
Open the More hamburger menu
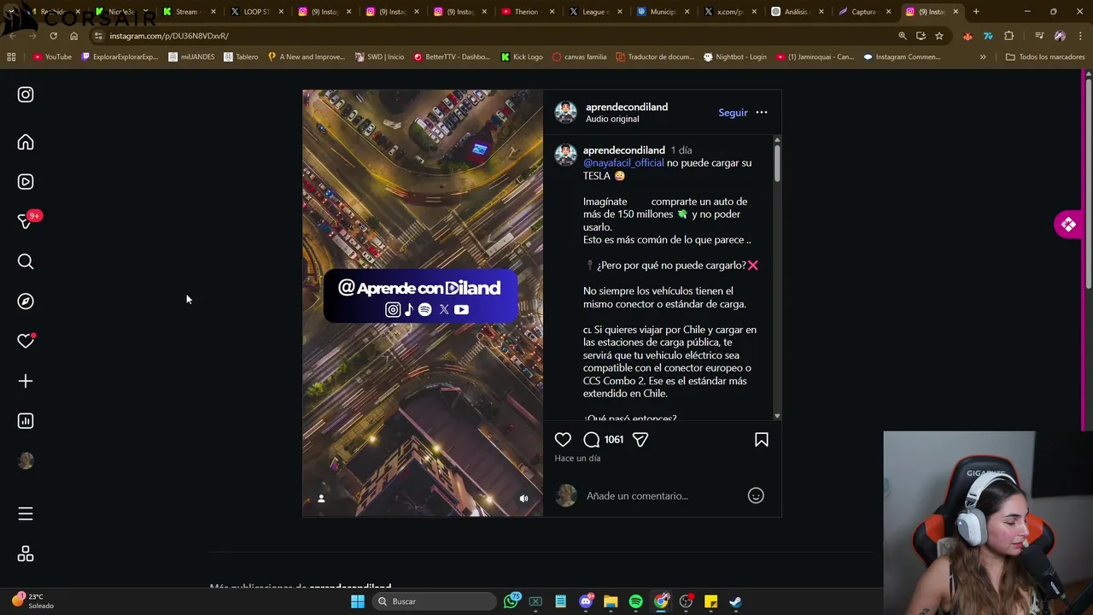(26, 513)
